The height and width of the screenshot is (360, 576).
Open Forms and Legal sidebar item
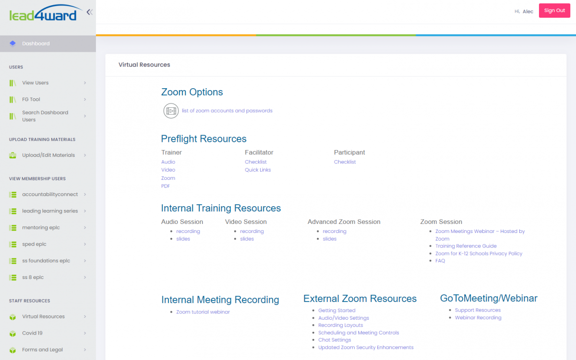click(x=48, y=350)
